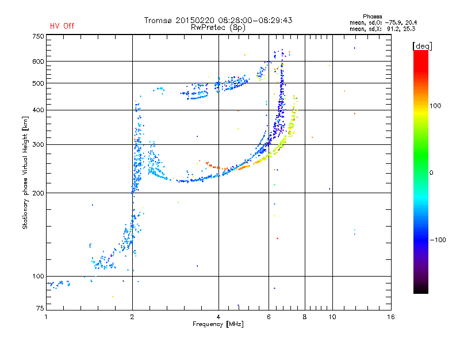Viewport: 460px width, 345px height.
Task: Click the y-axis '300' tick label
Action: (x=38, y=145)
